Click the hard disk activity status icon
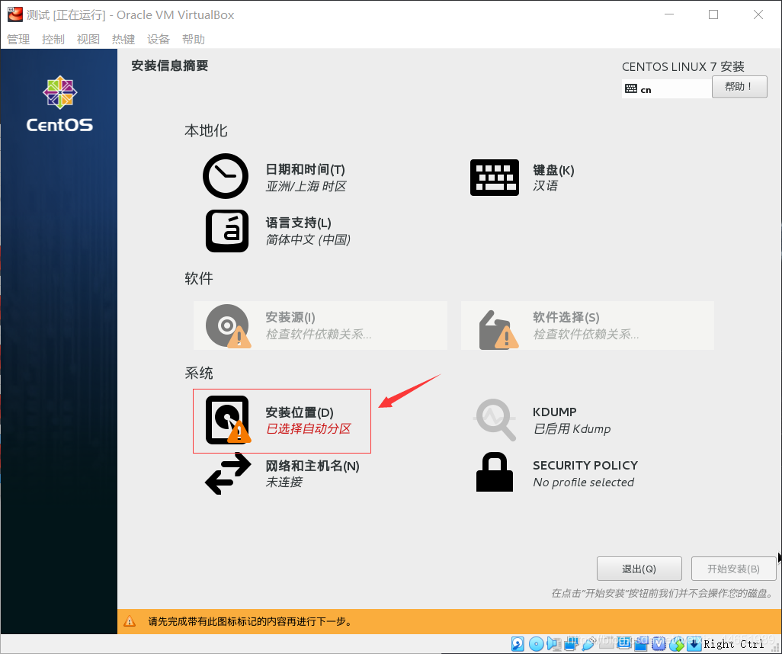This screenshot has height=654, width=782. [x=518, y=644]
